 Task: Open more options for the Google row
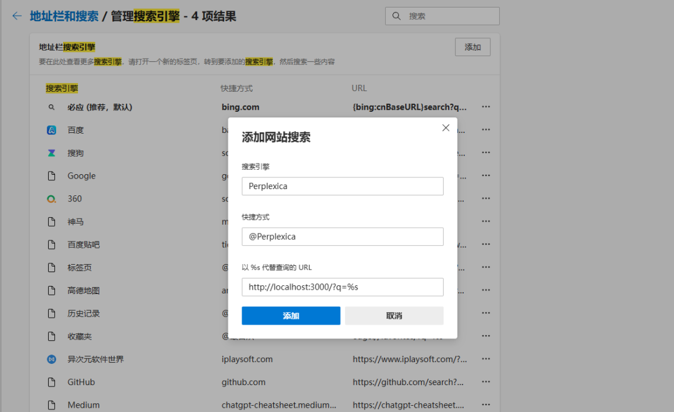(x=486, y=175)
